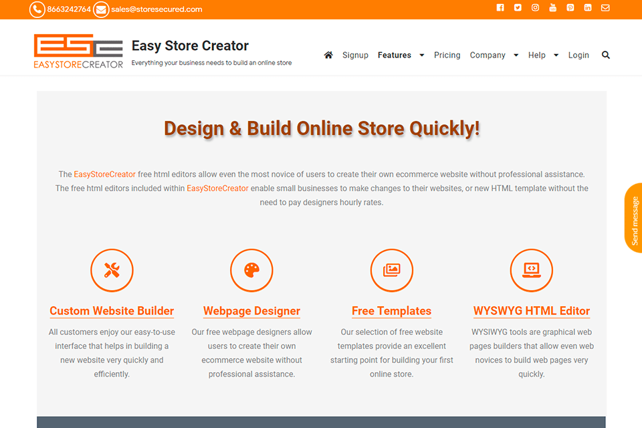This screenshot has width=642, height=428.
Task: Open the Custom Website Builder link
Action: click(112, 311)
